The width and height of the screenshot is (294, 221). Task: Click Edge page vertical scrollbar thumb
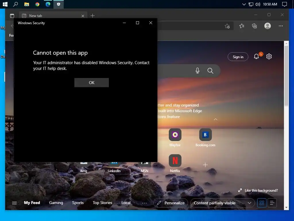[x=286, y=76]
